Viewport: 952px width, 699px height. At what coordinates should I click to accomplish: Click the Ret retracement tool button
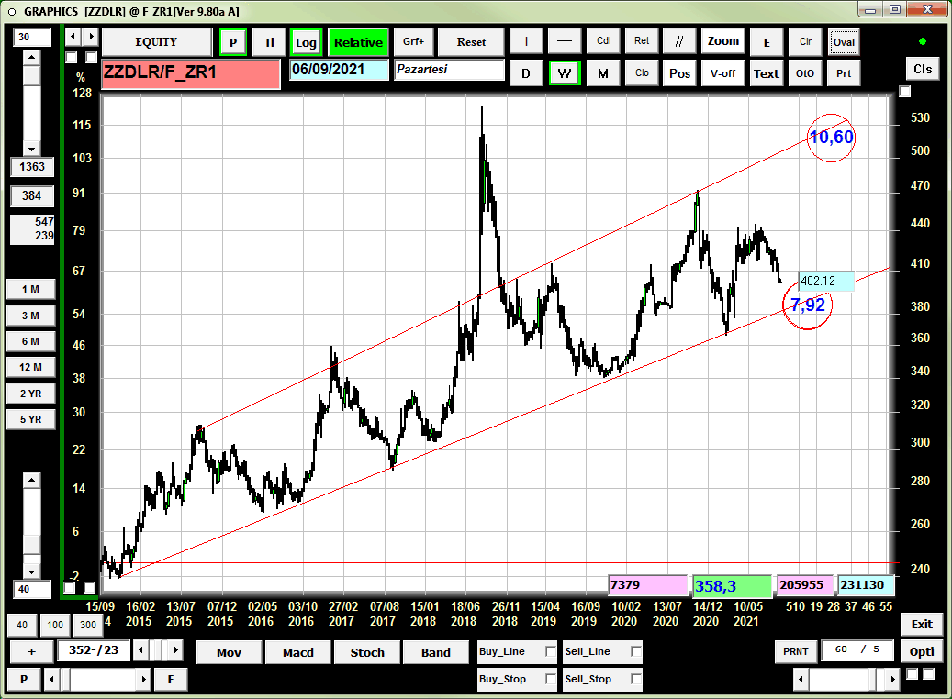(642, 42)
